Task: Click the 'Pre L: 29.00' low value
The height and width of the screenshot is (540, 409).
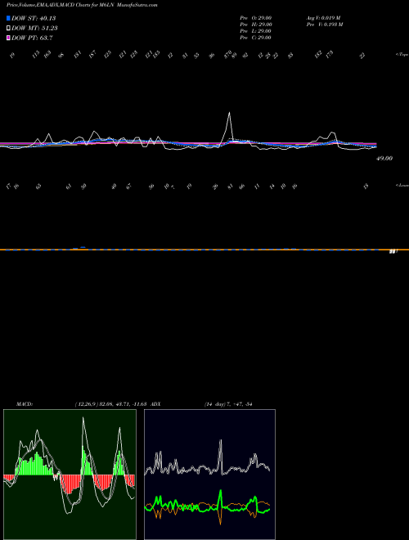Action: [x=256, y=31]
